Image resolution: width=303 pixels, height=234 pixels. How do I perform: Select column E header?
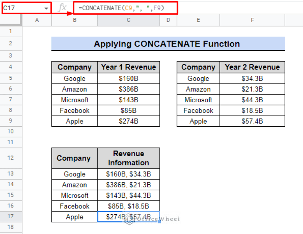[x=198, y=20]
